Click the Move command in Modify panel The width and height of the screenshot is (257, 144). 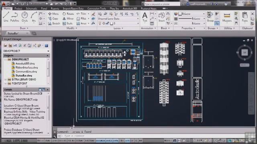pyautogui.click(x=53, y=14)
